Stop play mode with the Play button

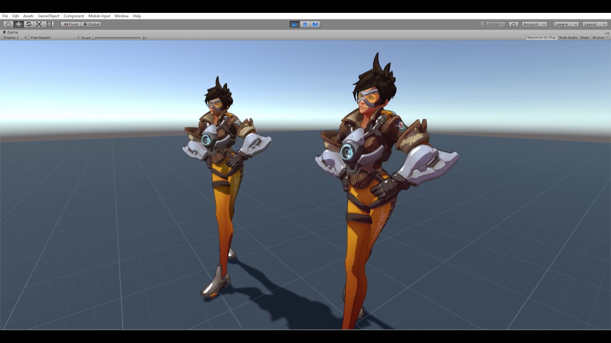295,24
